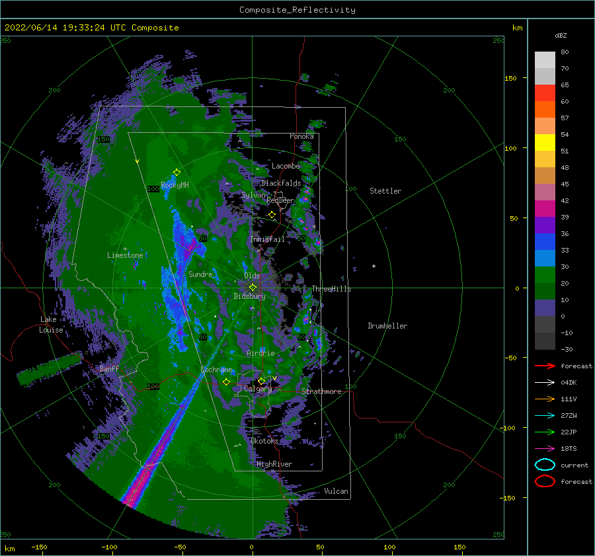This screenshot has width=595, height=556.
Task: Click the orange 111V arrow in the legend
Action: tap(545, 399)
